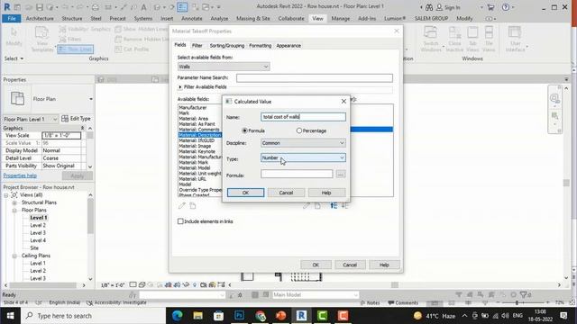This screenshot has height=324, width=577.
Task: Expand the Structural Plans tree node
Action: click(x=14, y=202)
